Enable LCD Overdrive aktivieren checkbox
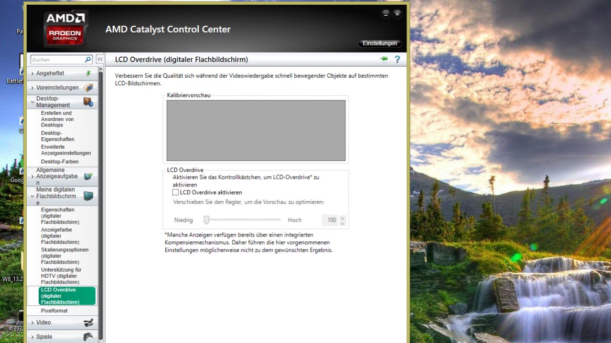The height and width of the screenshot is (343, 611). (175, 192)
